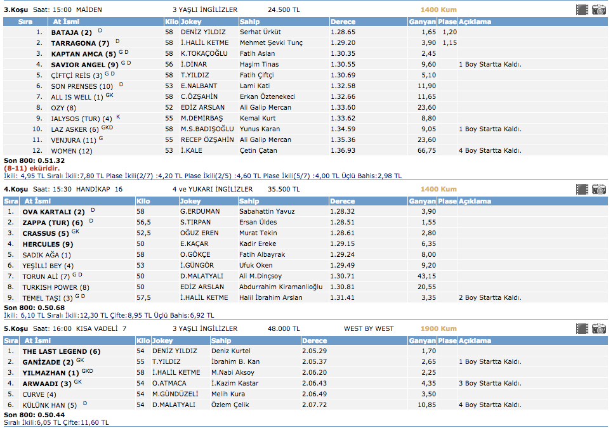
Task: Play race 4 video film icon
Action: 582,189
